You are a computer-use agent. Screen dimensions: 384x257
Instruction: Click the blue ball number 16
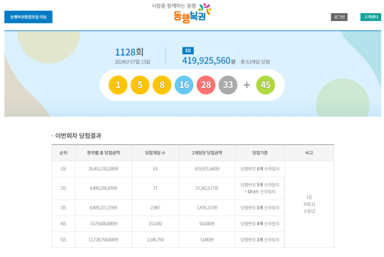coord(184,85)
